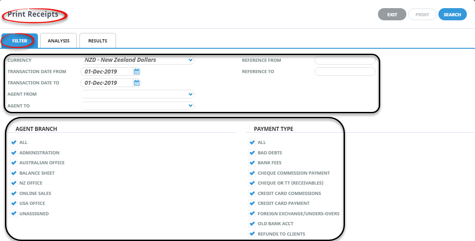The image size is (475, 241).
Task: Click the Reference To input field
Action: (x=345, y=71)
